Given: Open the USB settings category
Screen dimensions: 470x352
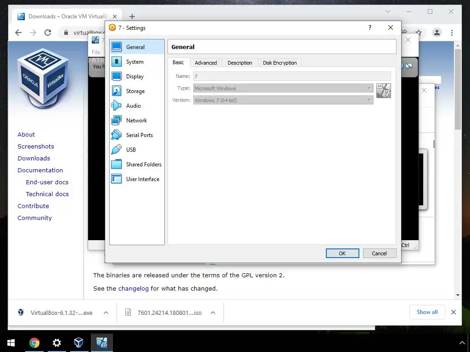Looking at the screenshot, I should click(x=137, y=150).
